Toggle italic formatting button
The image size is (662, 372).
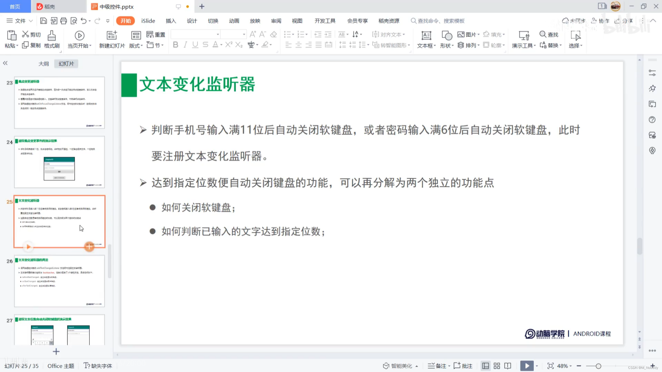(x=185, y=45)
